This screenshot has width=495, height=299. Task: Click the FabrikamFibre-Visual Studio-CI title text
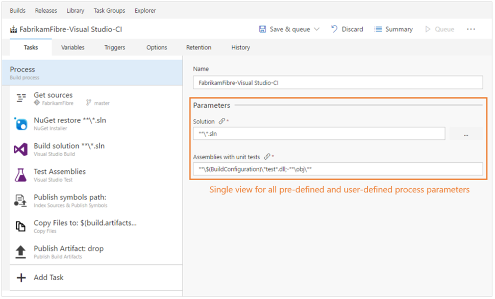click(71, 30)
